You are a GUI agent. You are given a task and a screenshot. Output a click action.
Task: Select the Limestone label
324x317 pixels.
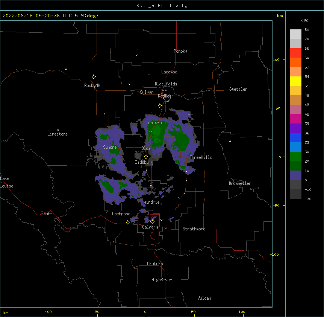tap(58, 134)
